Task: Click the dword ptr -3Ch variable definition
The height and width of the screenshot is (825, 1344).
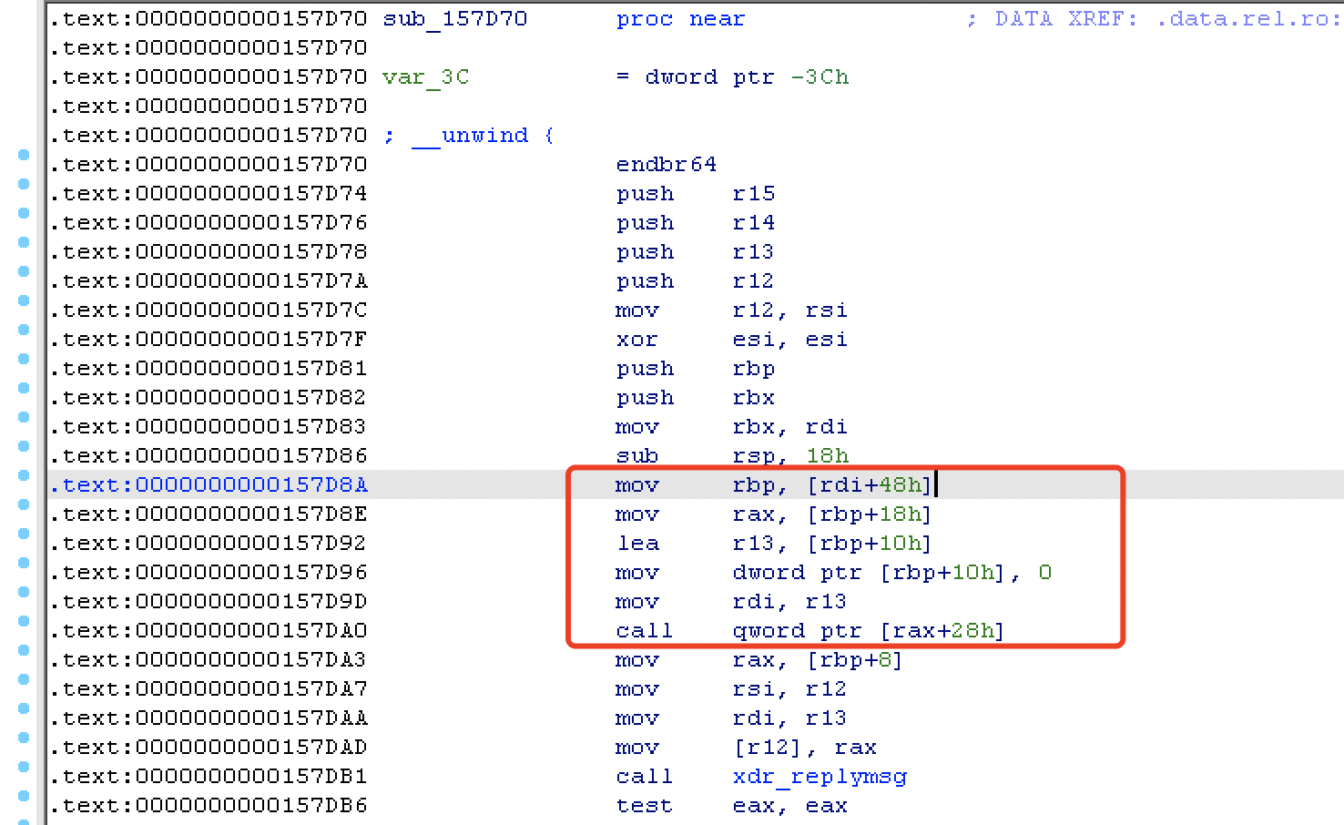Action: tap(747, 76)
